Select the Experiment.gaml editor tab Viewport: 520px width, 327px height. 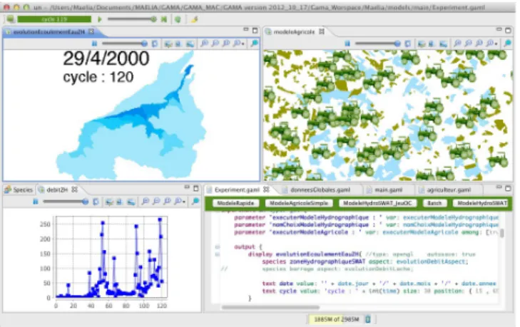tap(237, 190)
